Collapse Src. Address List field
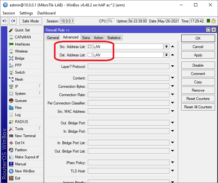This screenshot has height=183, width=218. point(173,46)
